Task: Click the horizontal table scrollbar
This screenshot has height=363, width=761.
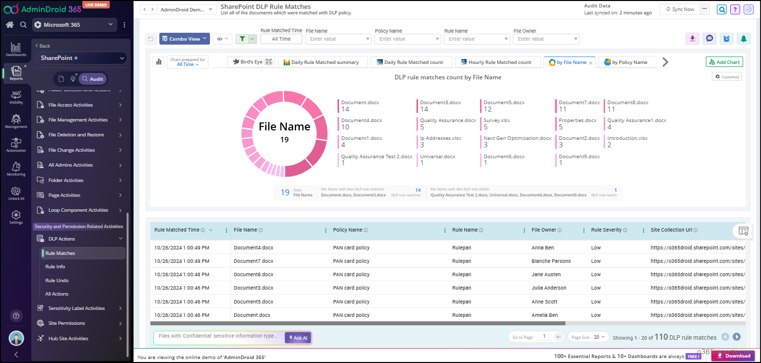Action: click(x=357, y=323)
